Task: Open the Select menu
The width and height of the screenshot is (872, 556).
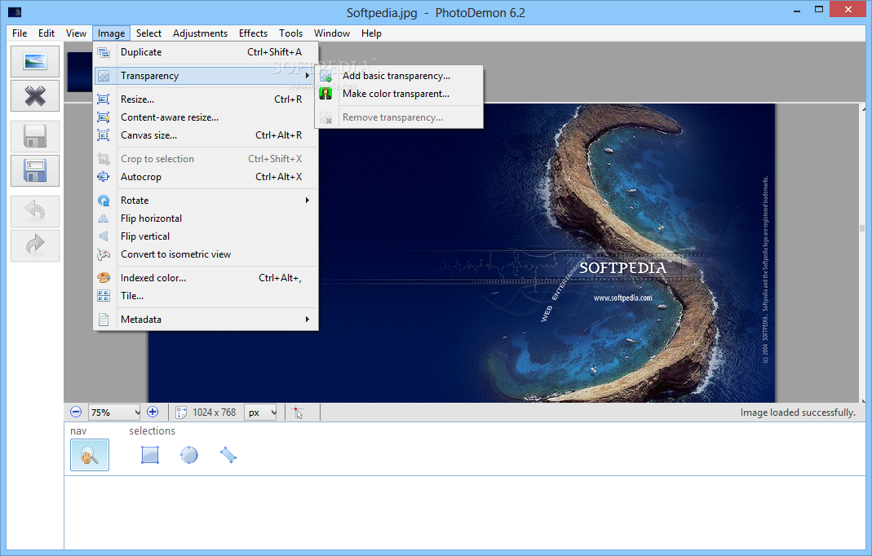Action: point(148,33)
